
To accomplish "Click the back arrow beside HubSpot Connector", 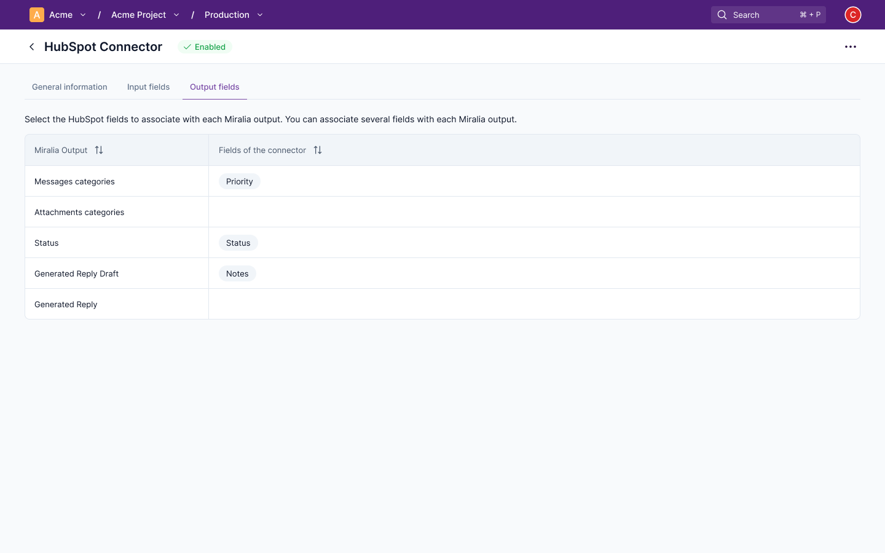I will 32,47.
